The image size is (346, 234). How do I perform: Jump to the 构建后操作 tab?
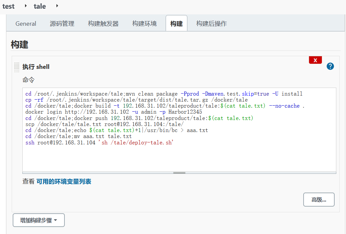tap(211, 23)
